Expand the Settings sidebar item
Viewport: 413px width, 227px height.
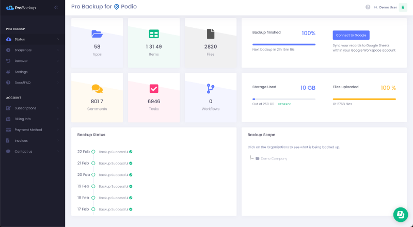21,72
